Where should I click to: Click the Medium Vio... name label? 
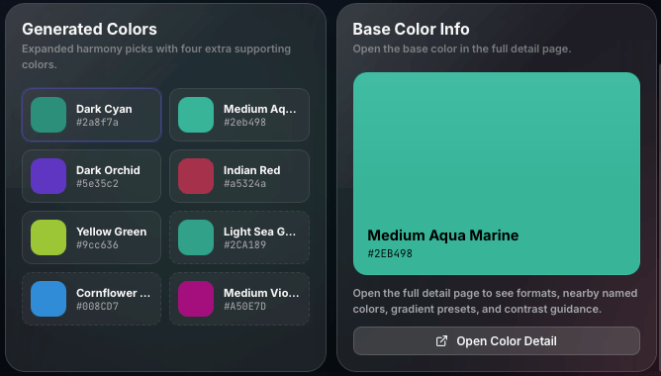pyautogui.click(x=261, y=293)
